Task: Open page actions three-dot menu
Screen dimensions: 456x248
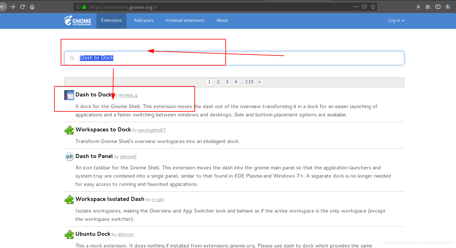Action: point(356,7)
